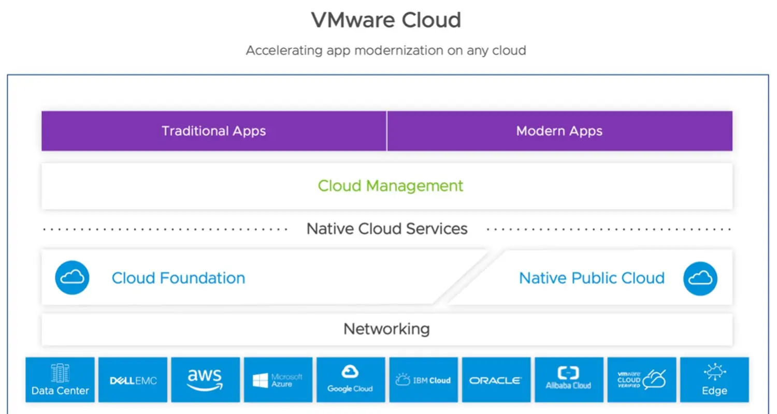Expand the Native Public Cloud panel
The width and height of the screenshot is (777, 414).
pos(591,278)
